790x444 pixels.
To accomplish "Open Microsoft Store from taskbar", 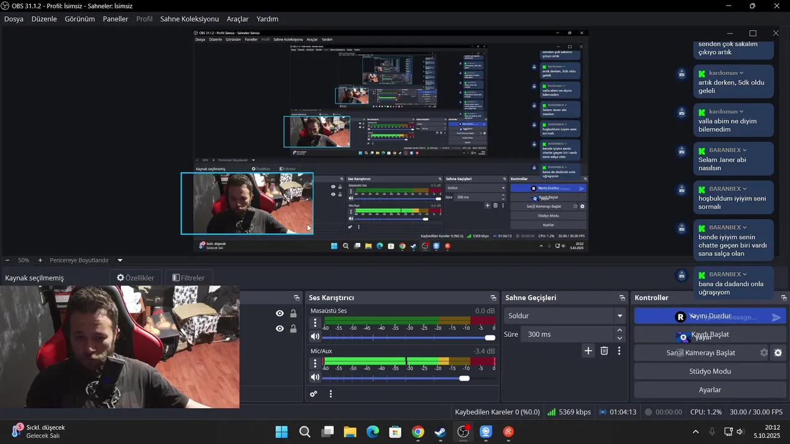I will [x=396, y=432].
